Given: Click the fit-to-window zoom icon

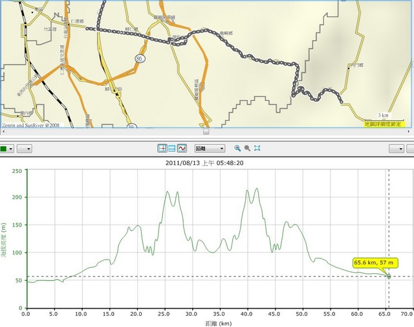Looking at the screenshot, I should tap(257, 148).
